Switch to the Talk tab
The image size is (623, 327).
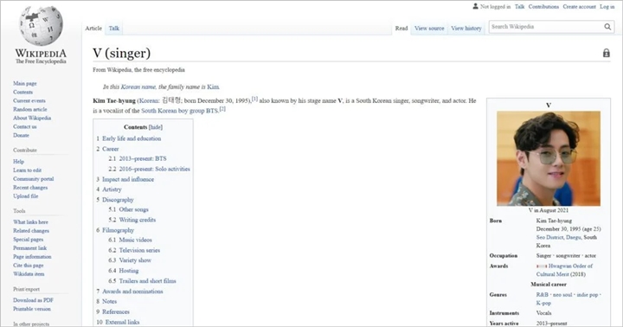114,29
